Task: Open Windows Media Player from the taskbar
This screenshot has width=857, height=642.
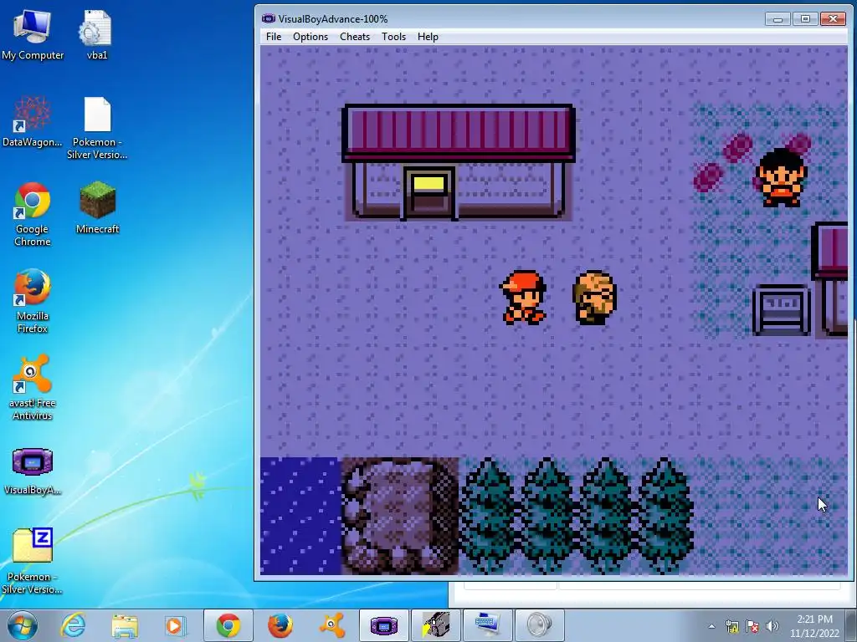Action: click(x=176, y=625)
